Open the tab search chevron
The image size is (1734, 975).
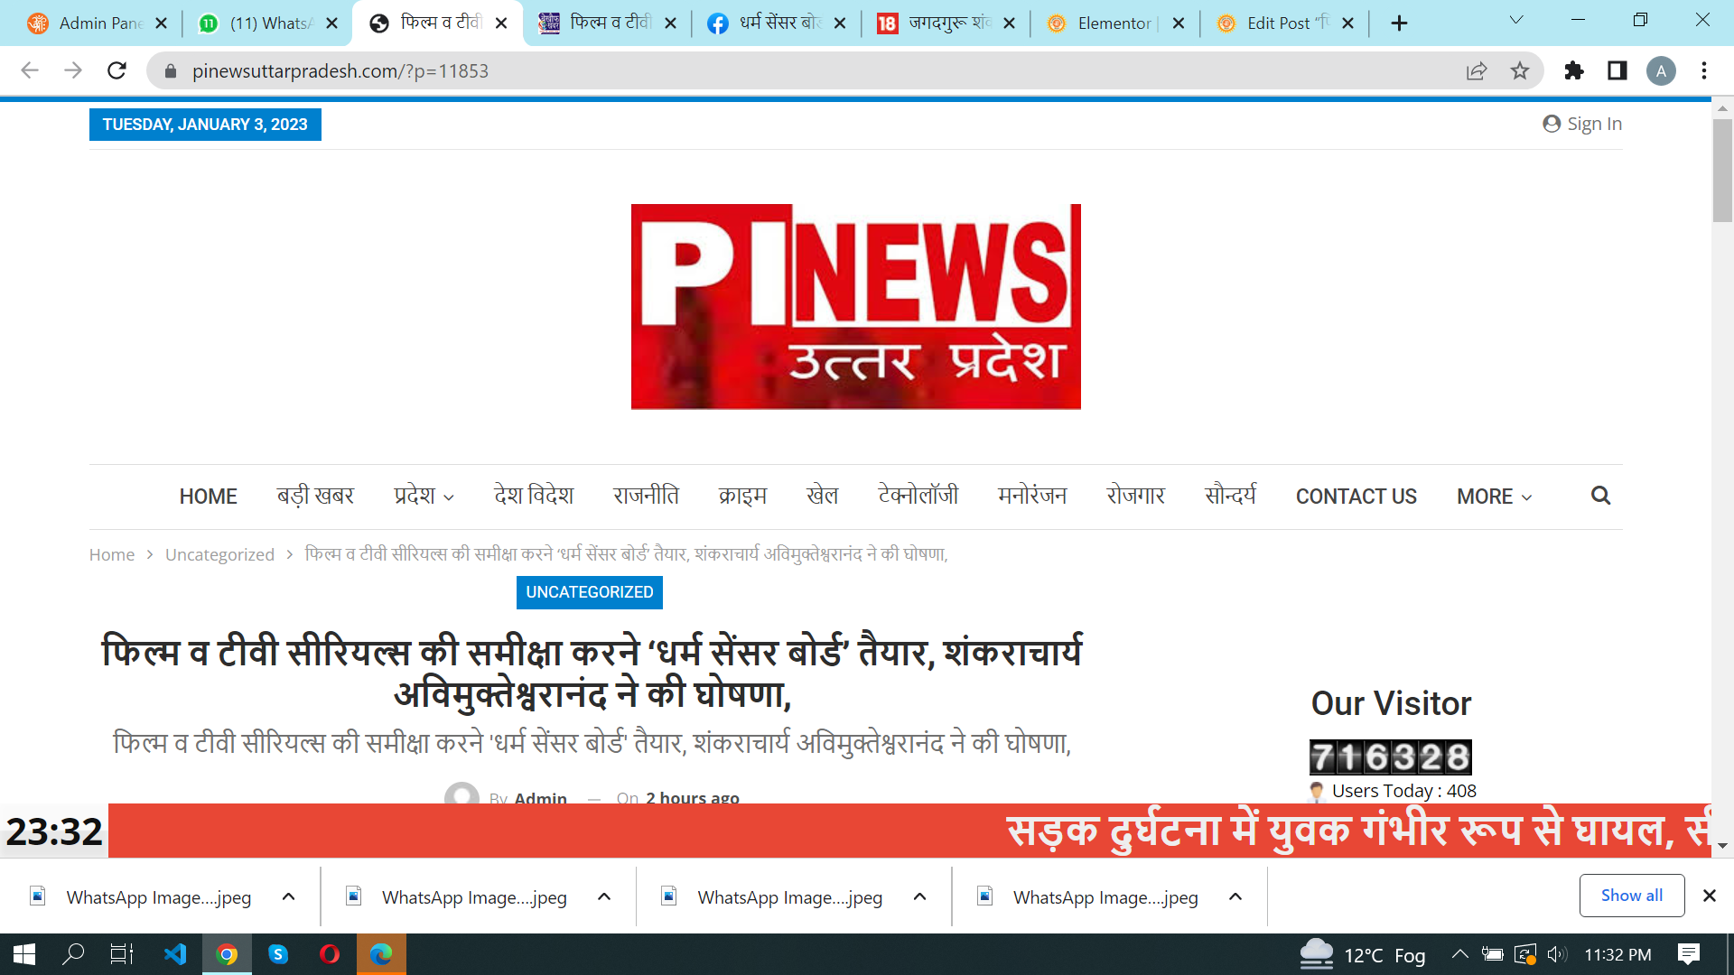(1516, 21)
